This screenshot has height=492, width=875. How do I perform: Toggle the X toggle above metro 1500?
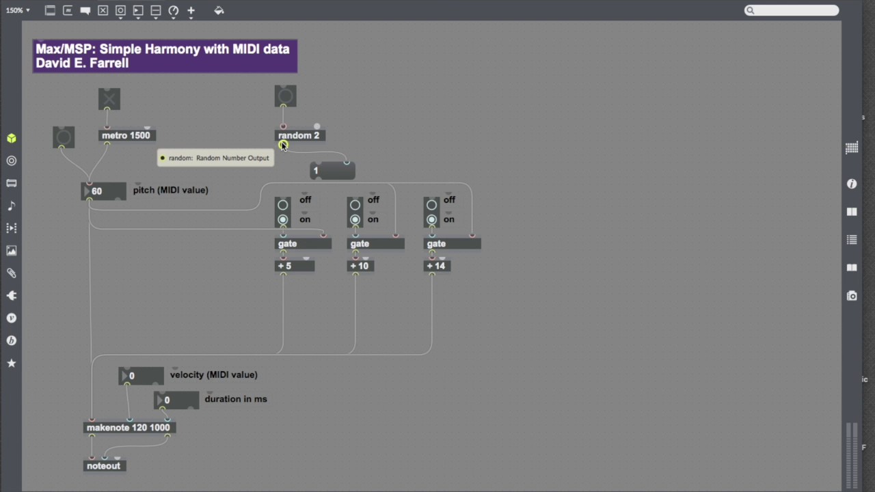click(x=109, y=99)
